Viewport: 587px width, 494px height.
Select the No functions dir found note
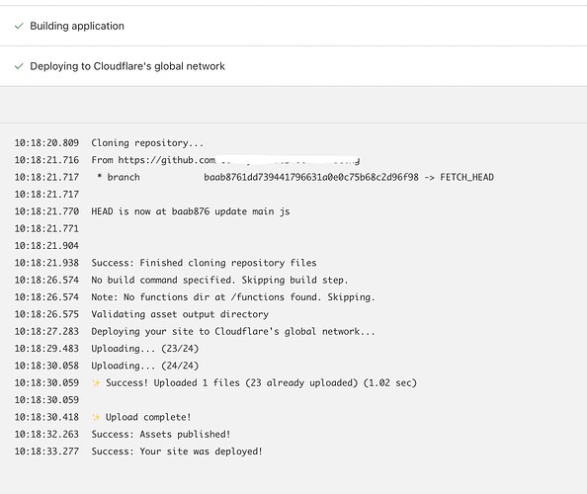233,297
